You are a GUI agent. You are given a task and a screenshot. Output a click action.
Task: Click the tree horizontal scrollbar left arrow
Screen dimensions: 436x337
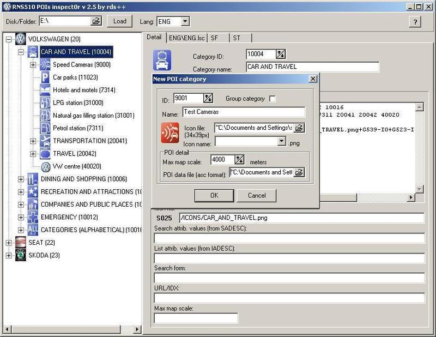point(7,329)
